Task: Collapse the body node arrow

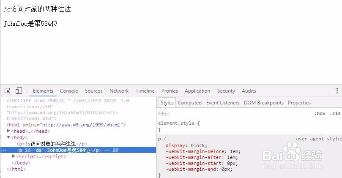Action: pos(8,137)
